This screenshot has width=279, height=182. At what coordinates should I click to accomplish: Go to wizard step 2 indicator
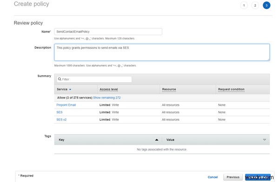[255, 5]
